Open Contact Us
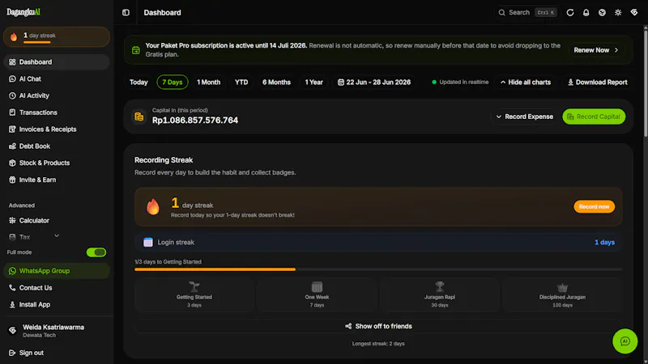 click(x=57, y=288)
